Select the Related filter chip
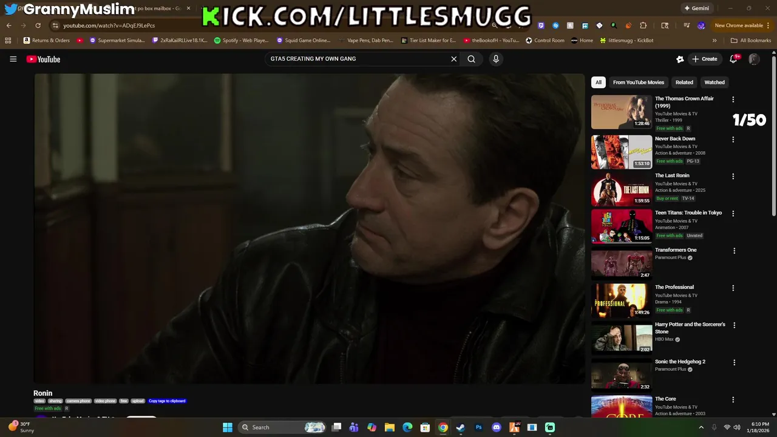The image size is (777, 437). pyautogui.click(x=684, y=83)
